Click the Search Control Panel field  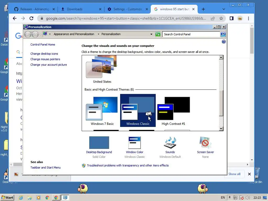coord(191,34)
